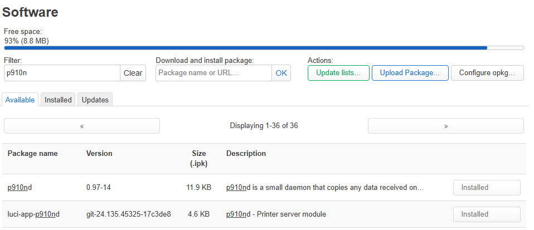Click the p910n filter input field

pos(62,73)
